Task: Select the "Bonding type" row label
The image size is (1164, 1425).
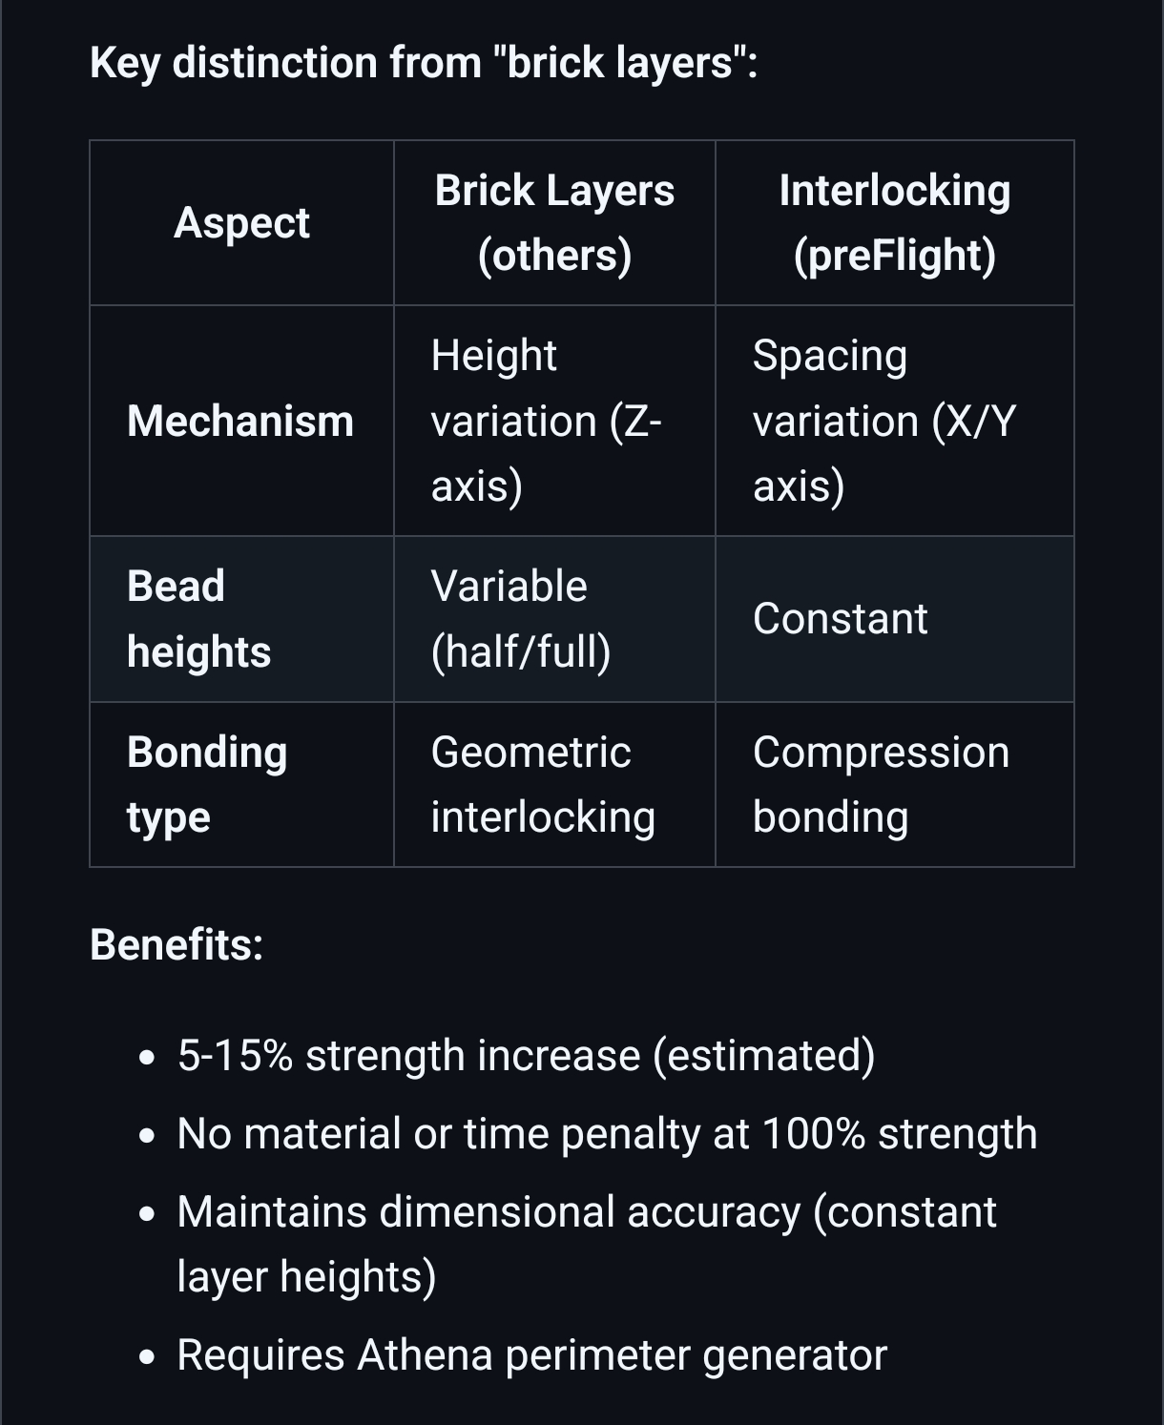Action: tap(207, 784)
